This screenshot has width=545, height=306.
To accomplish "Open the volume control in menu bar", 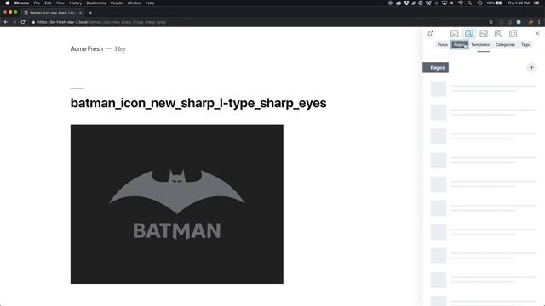I will pos(452,3).
